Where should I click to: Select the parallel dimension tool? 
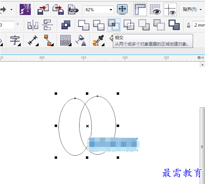coord(33,40)
